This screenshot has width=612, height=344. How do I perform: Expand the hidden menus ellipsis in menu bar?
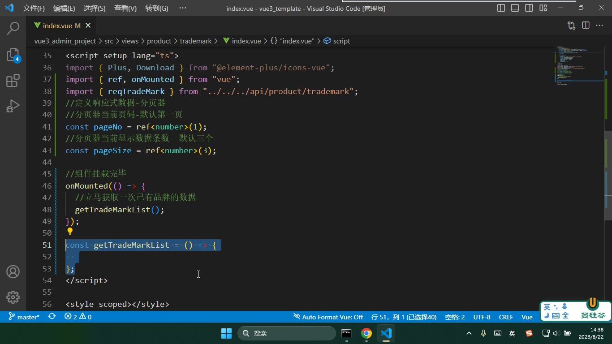coord(182,8)
